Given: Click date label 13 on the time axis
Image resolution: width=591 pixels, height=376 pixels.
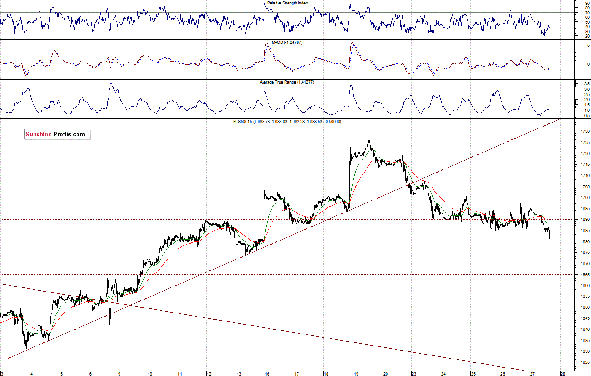Looking at the screenshot, I should [238, 374].
